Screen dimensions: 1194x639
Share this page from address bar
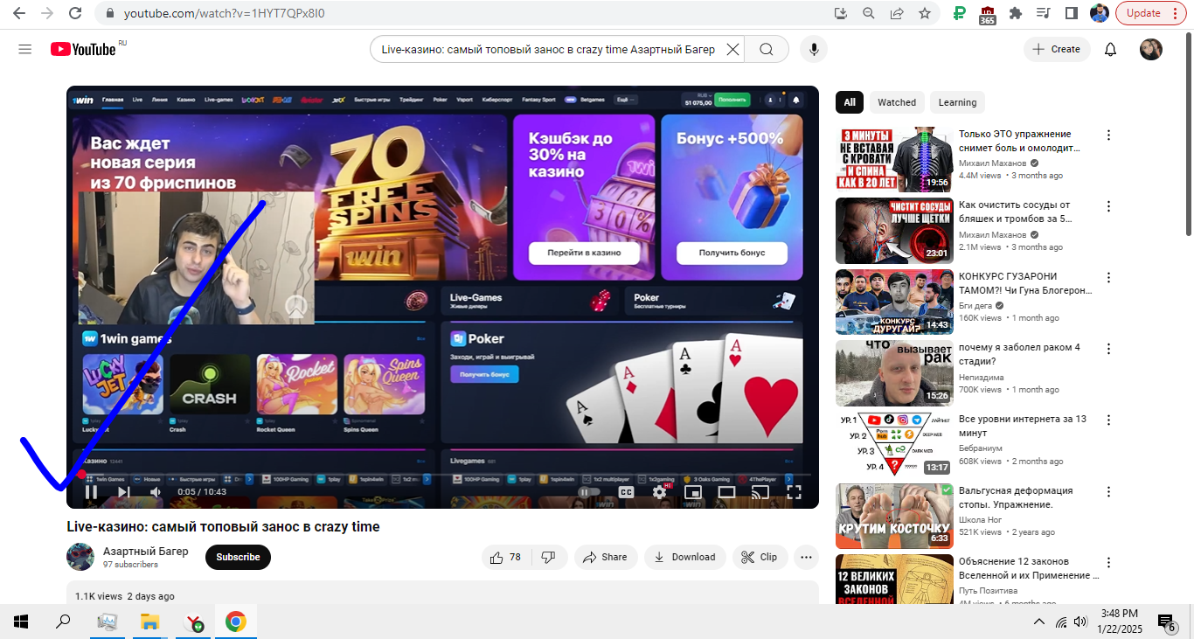tap(897, 13)
